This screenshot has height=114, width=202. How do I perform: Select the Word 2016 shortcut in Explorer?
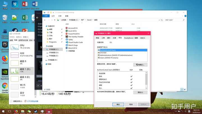pyautogui.click(x=71, y=48)
